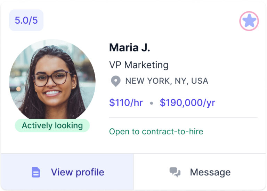The width and height of the screenshot is (267, 191).
Task: Click the document icon beside View profile
Action: point(36,172)
